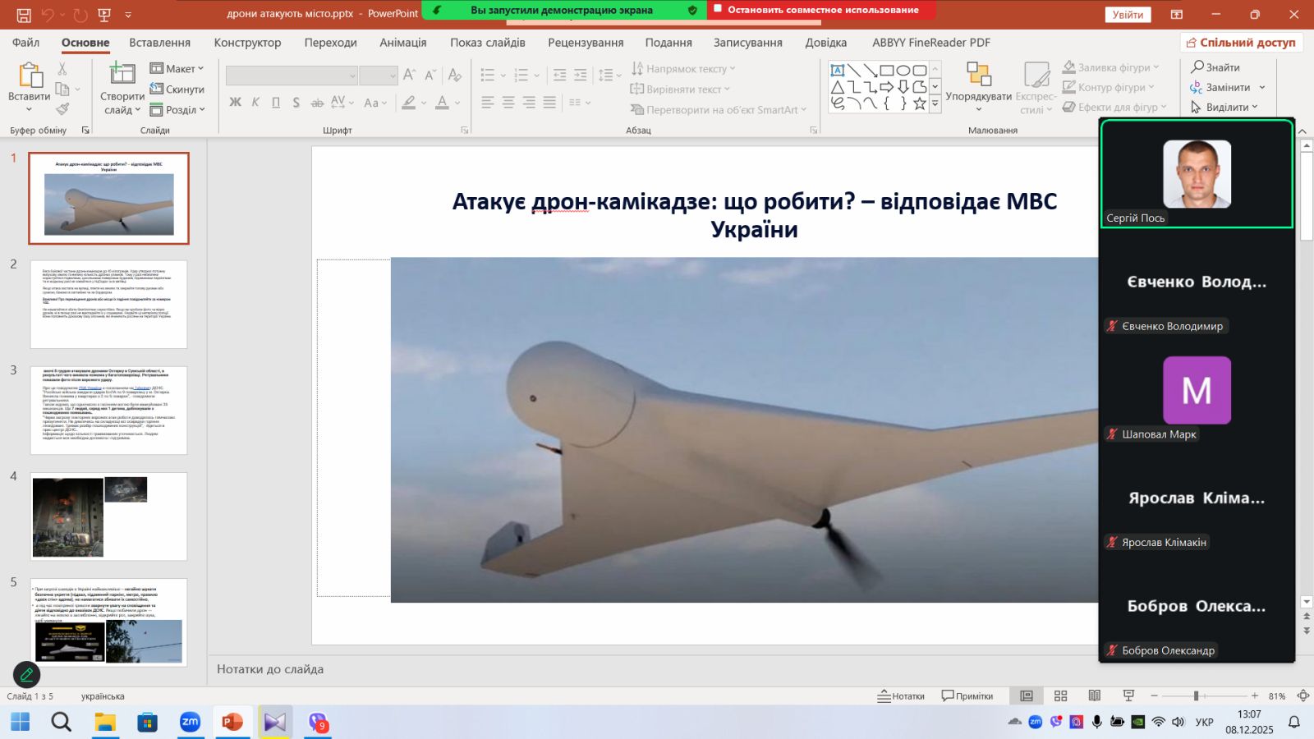
Task: Start slideshow from status bar icon
Action: click(1128, 695)
